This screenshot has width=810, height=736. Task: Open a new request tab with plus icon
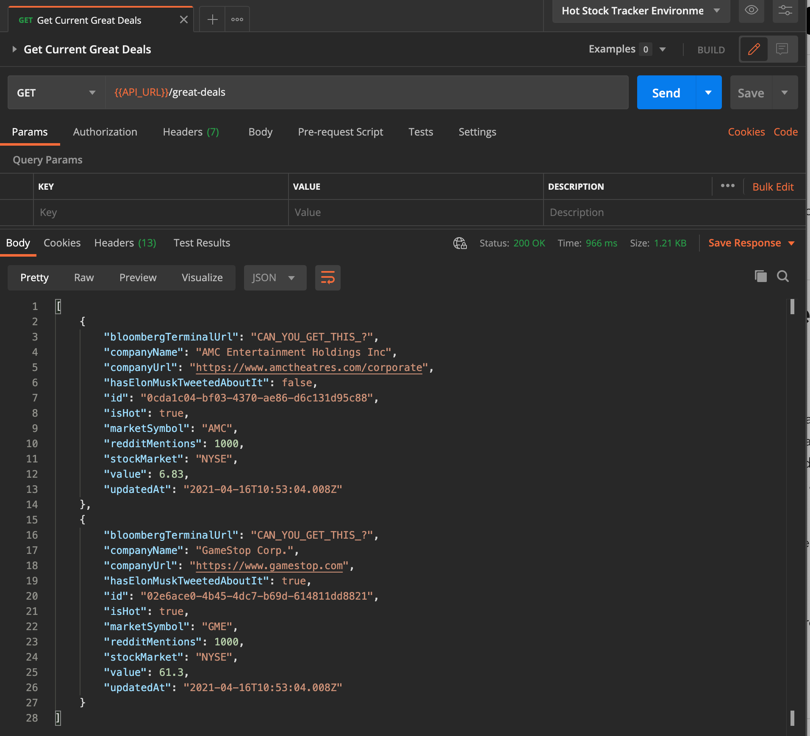212,19
